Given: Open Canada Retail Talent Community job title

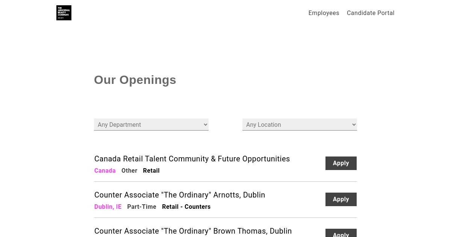Looking at the screenshot, I should pos(192,159).
